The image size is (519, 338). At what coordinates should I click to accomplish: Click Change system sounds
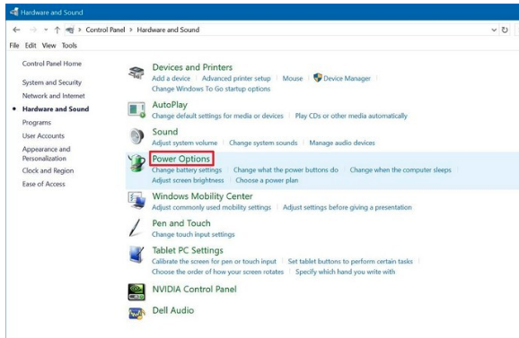[263, 143]
